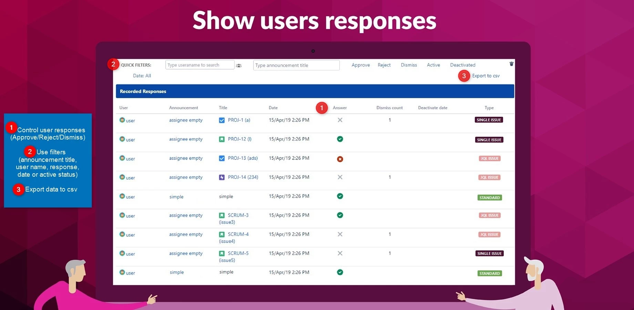
Task: Click the user avatar in the SCRUM-3 row
Action: [x=122, y=215]
